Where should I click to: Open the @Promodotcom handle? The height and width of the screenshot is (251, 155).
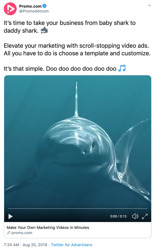click(34, 11)
